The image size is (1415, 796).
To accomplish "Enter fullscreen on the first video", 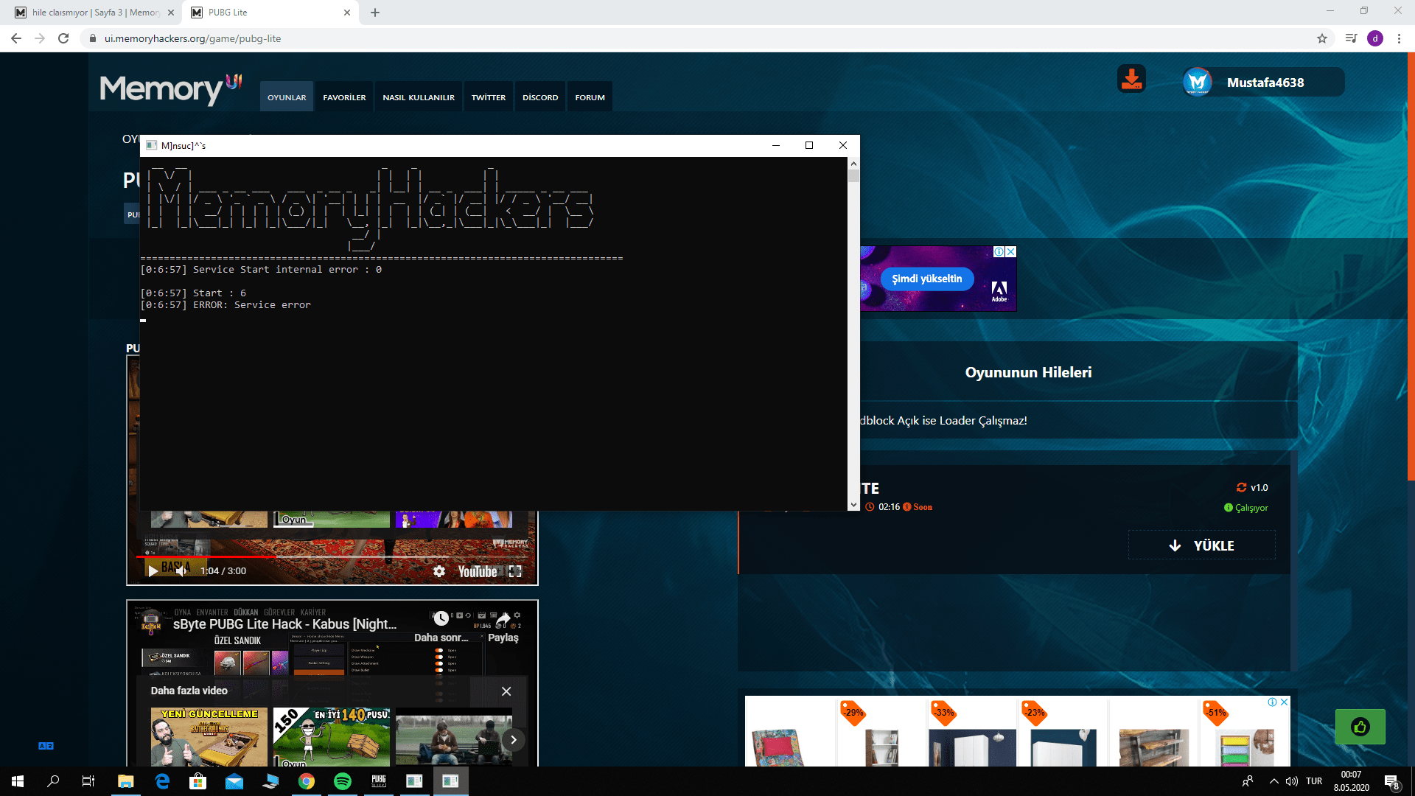I will (x=515, y=571).
